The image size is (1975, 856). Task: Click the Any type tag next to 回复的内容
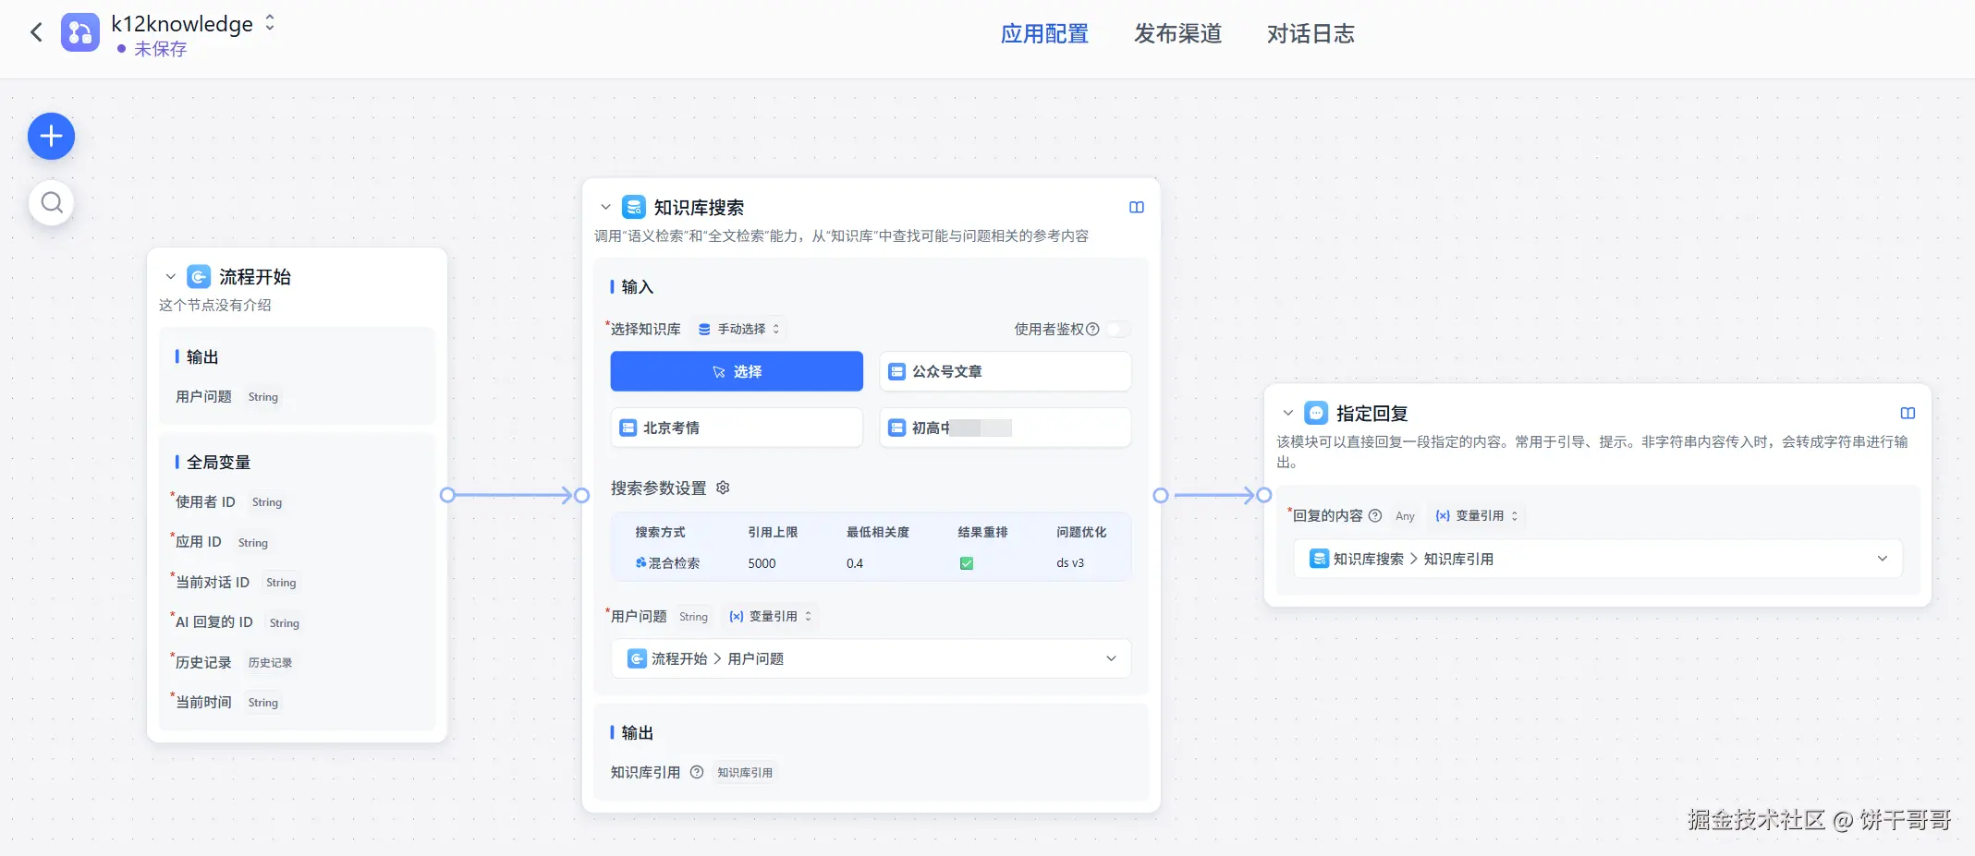point(1405,516)
